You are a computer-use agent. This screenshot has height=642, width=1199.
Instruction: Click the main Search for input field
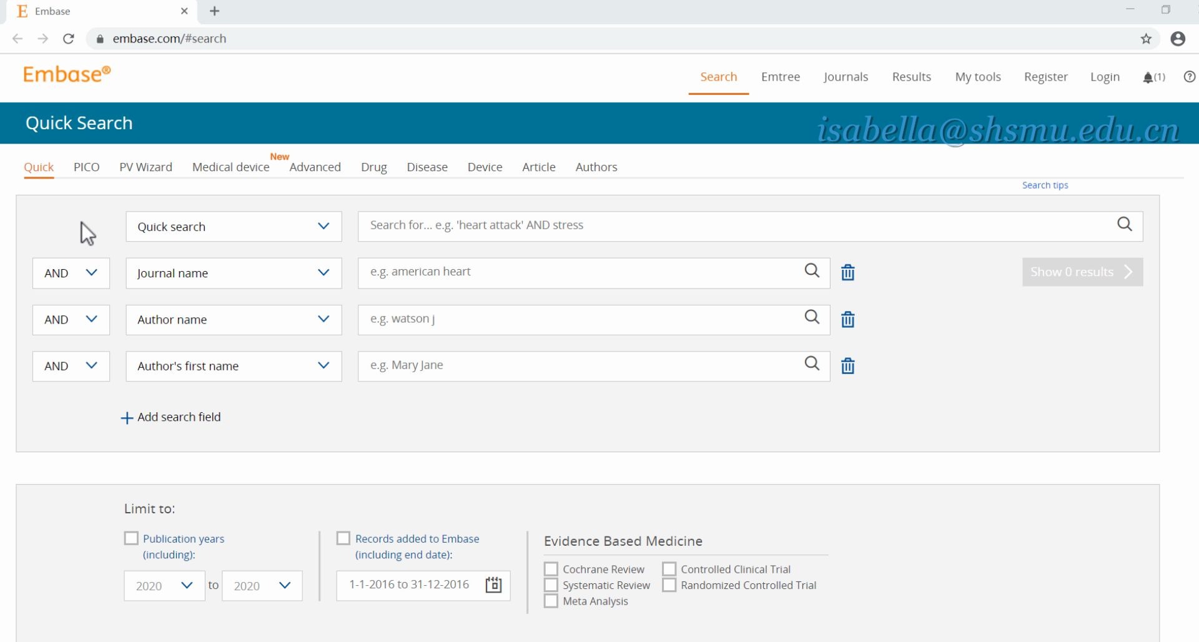750,225
